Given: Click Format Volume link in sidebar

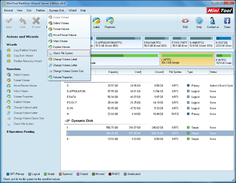Looking at the screenshot, I should (22, 80).
